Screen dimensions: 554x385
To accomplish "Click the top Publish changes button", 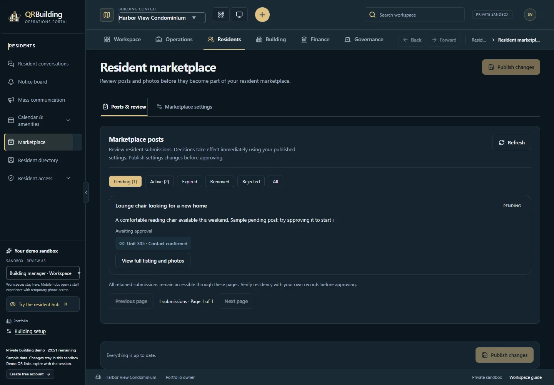I will [511, 67].
